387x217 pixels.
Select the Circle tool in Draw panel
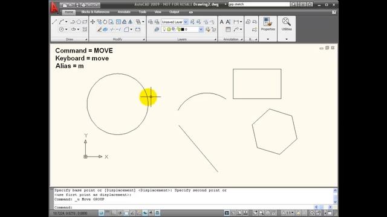click(x=62, y=30)
